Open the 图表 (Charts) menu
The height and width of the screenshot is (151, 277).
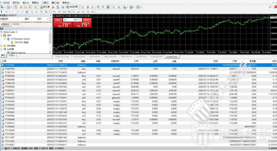point(34,3)
